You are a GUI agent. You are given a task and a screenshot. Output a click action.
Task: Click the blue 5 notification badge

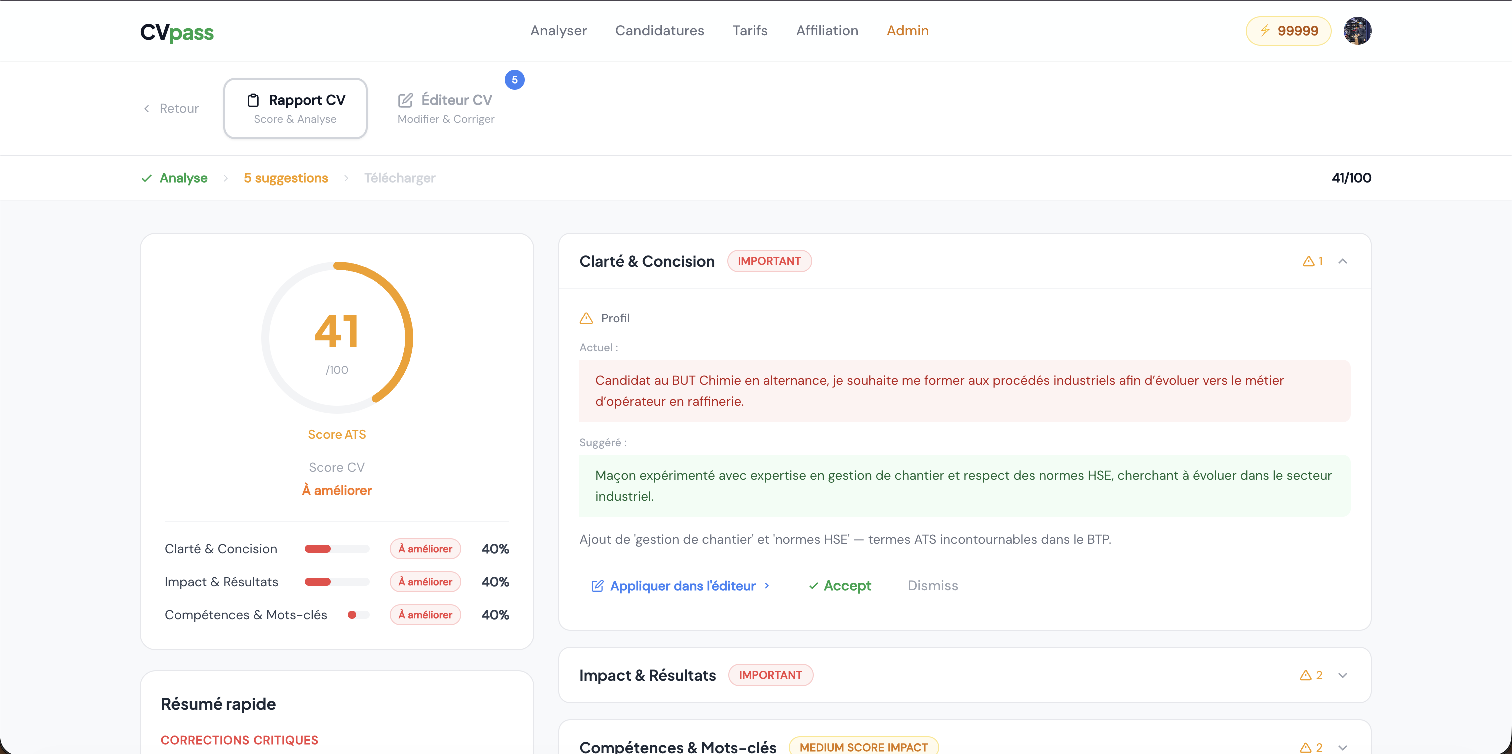click(515, 80)
